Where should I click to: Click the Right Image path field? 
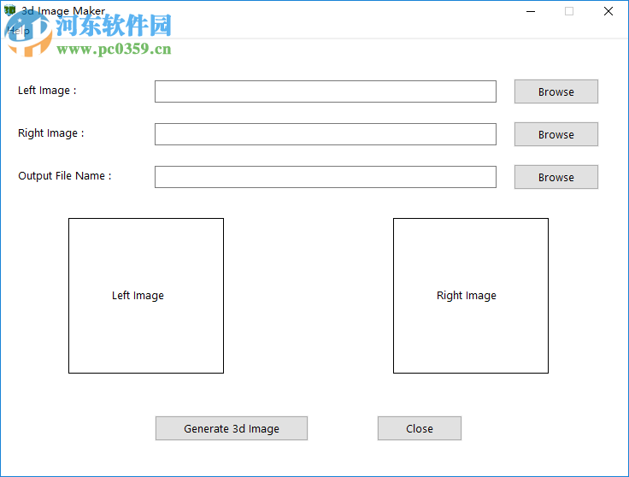(326, 134)
